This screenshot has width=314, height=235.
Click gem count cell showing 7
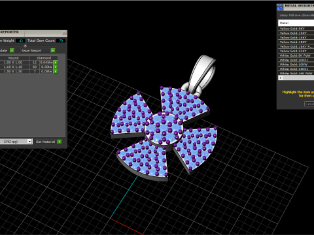tap(35, 71)
